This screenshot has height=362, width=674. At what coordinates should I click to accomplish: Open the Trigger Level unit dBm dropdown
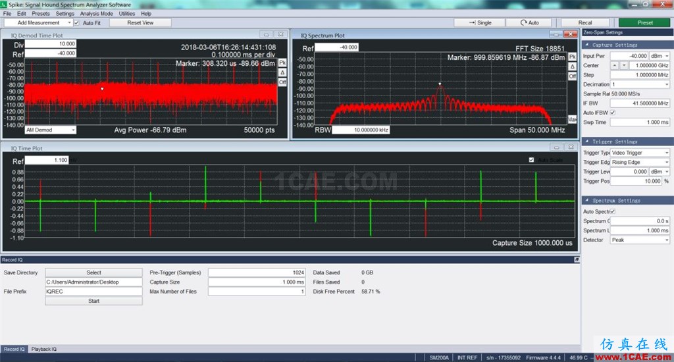(660, 172)
